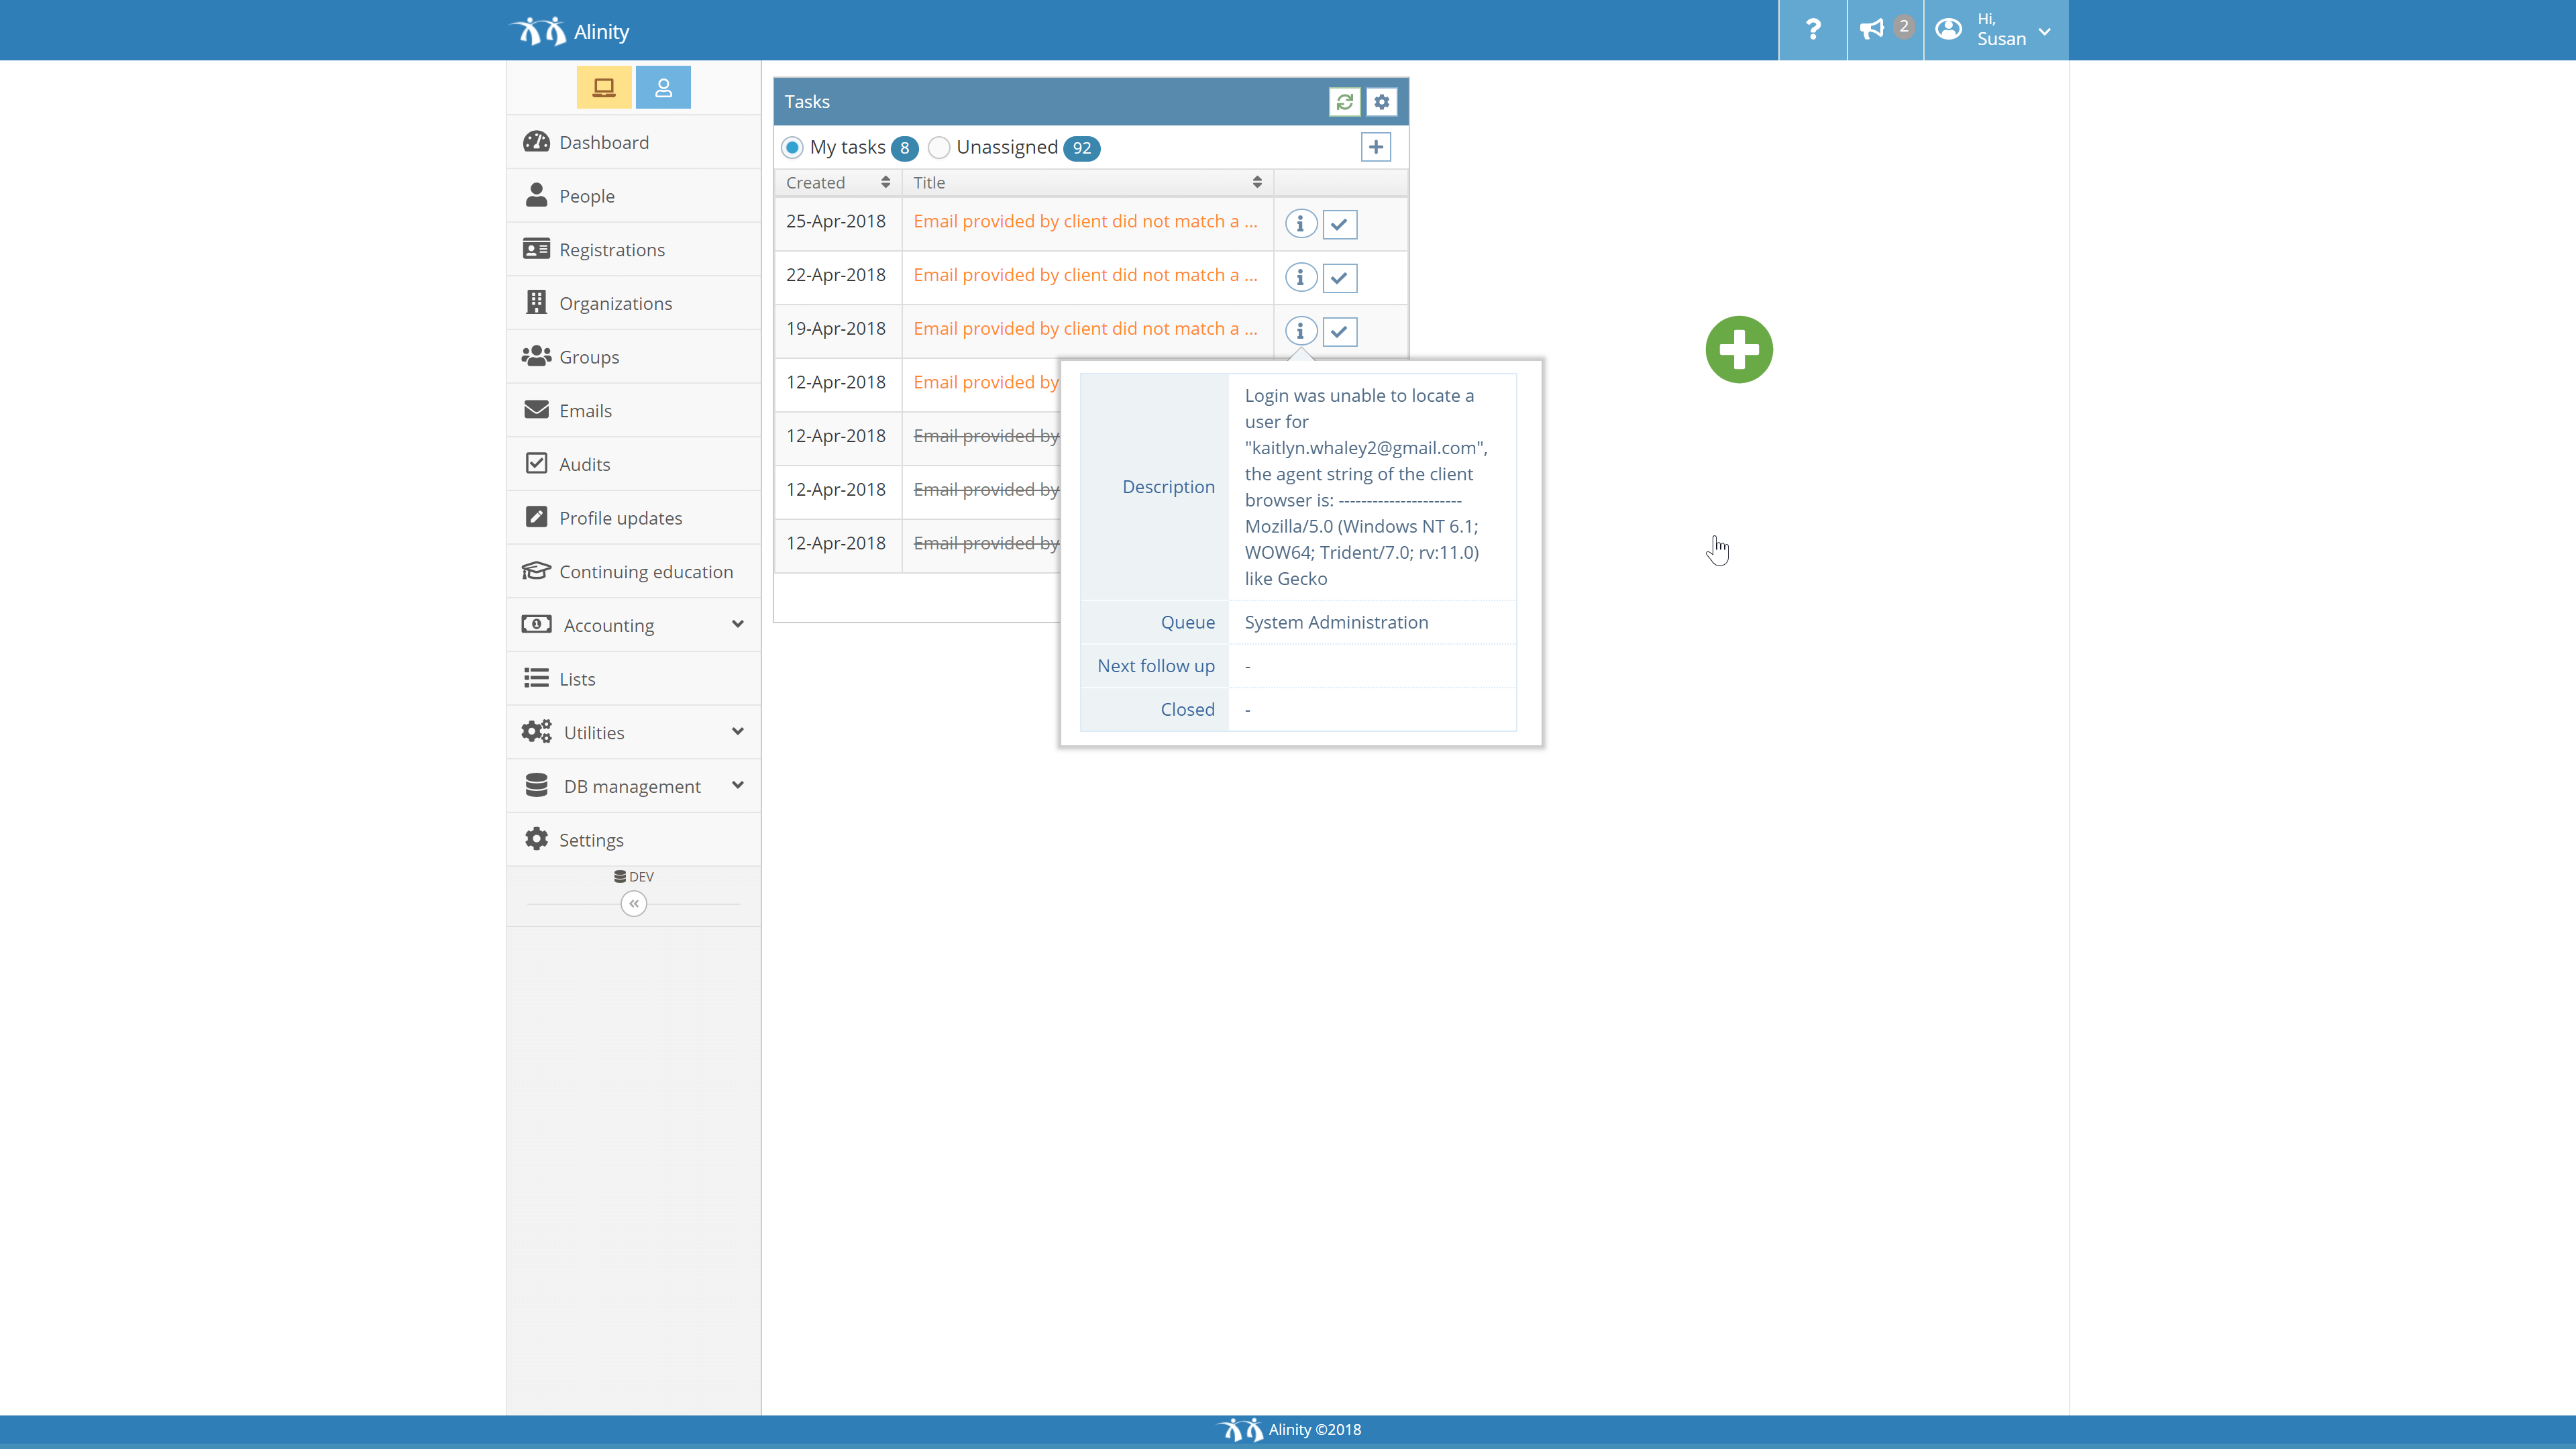Open Registrations in the sidebar
2576x1449 pixels.
pyautogui.click(x=633, y=250)
